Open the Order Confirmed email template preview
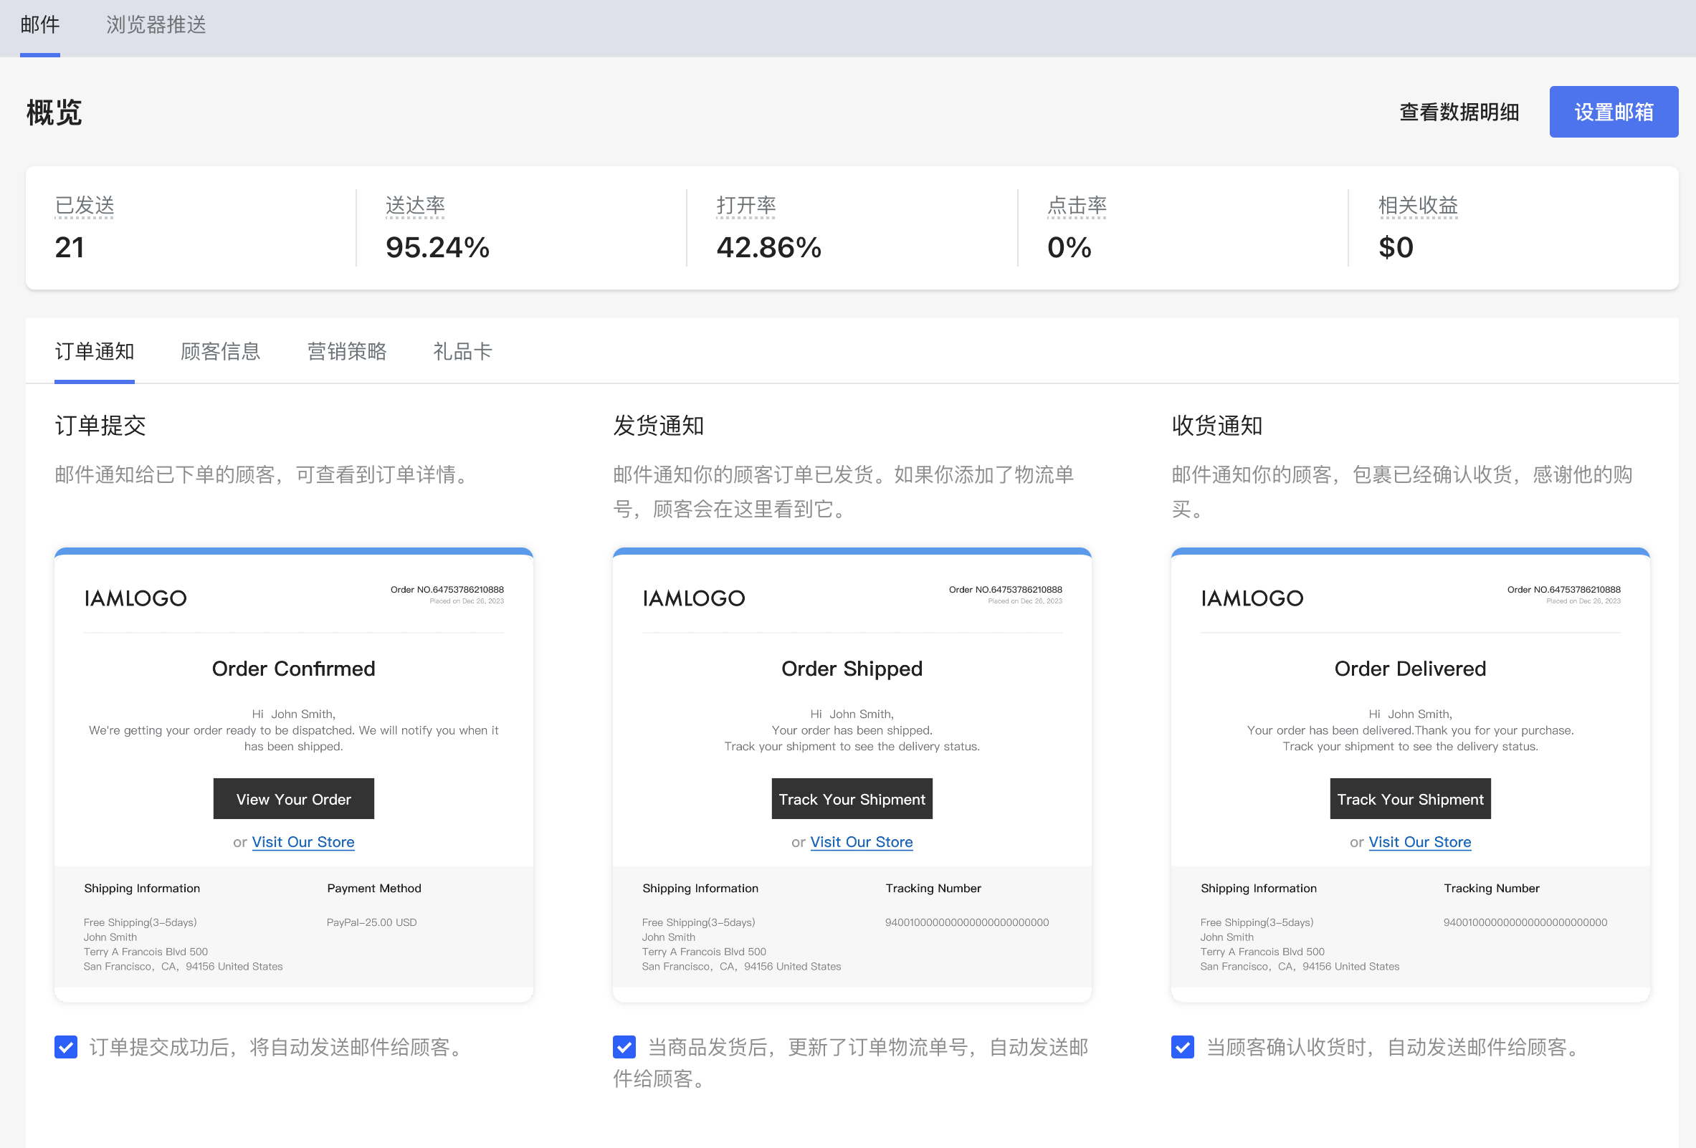 293,775
